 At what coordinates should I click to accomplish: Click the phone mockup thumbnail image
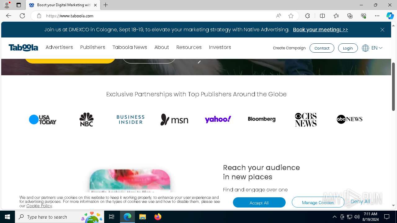(x=130, y=181)
